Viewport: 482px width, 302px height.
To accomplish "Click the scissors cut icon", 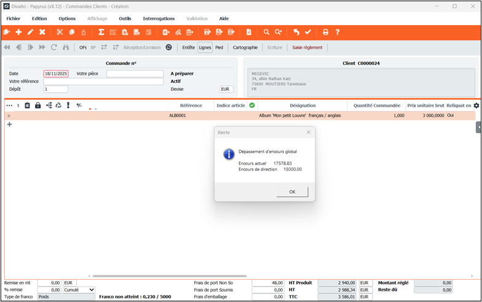I will click(x=60, y=32).
